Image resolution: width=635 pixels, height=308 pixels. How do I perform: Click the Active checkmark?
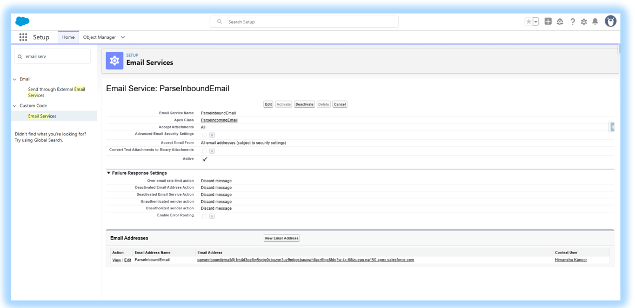[205, 159]
